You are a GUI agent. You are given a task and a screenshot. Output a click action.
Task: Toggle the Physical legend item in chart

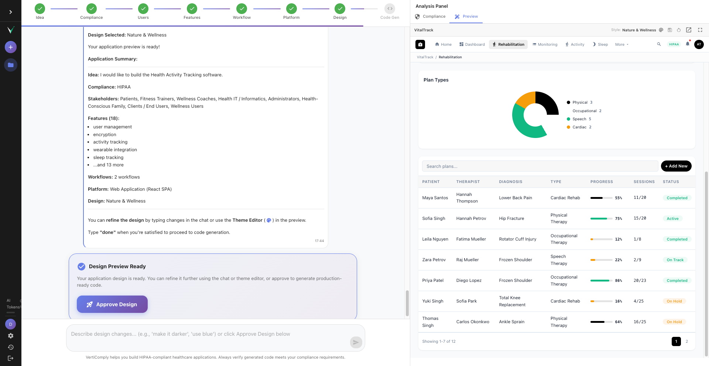[x=579, y=103]
